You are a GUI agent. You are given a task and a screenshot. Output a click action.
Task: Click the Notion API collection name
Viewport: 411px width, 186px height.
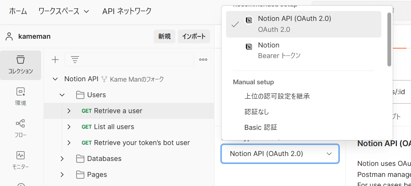click(x=81, y=79)
